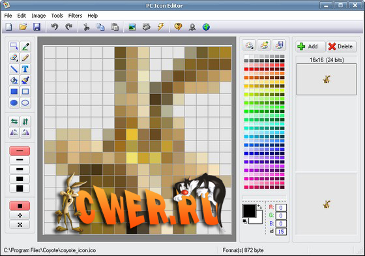Open palette editor with first palette button
The image size is (365, 256).
coord(249,45)
